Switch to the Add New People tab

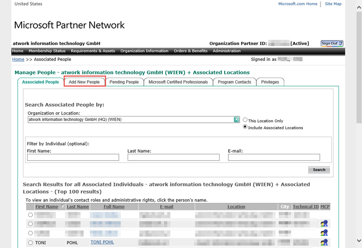pos(84,82)
